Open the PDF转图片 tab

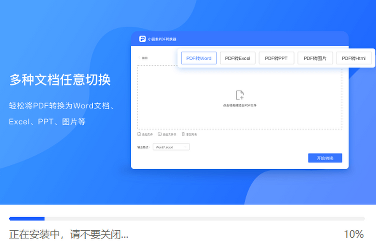pyautogui.click(x=315, y=58)
